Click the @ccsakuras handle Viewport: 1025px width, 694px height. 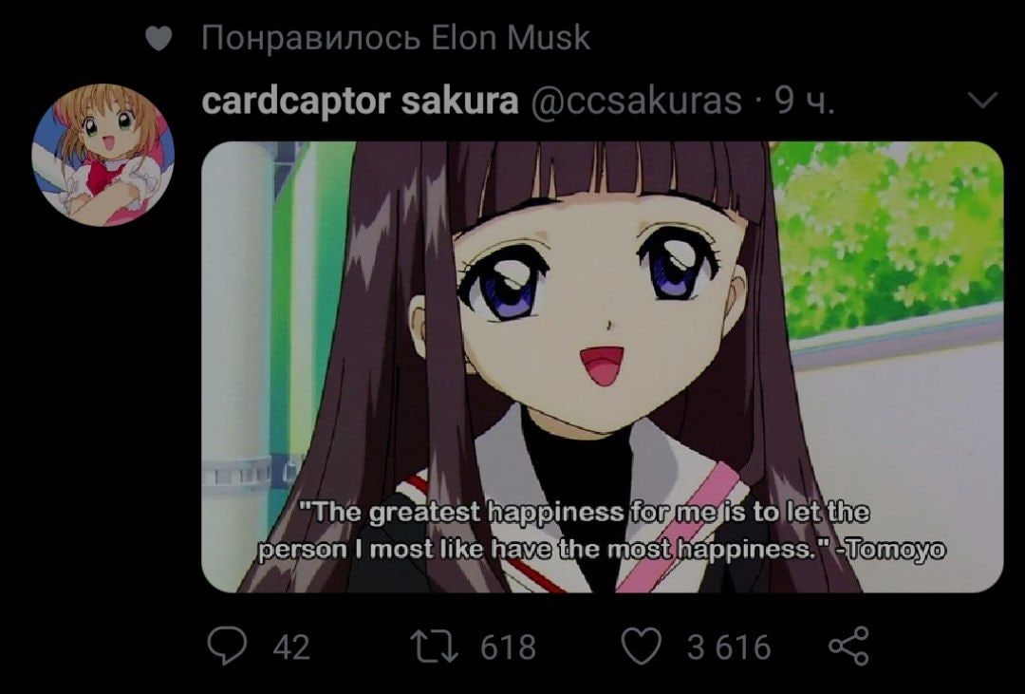point(635,101)
